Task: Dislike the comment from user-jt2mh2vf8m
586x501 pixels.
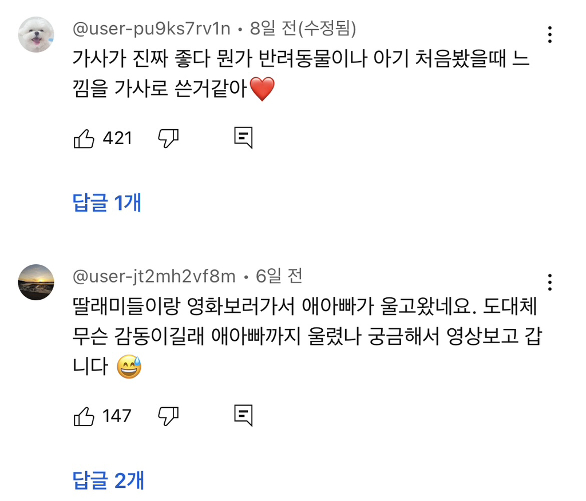Action: (168, 416)
